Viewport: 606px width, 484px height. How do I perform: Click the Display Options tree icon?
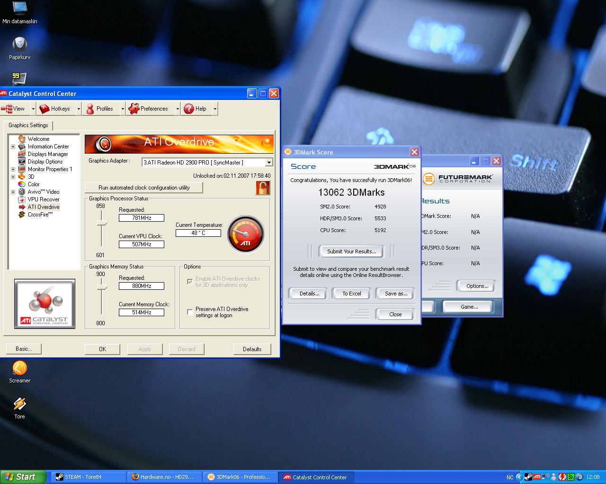(22, 162)
